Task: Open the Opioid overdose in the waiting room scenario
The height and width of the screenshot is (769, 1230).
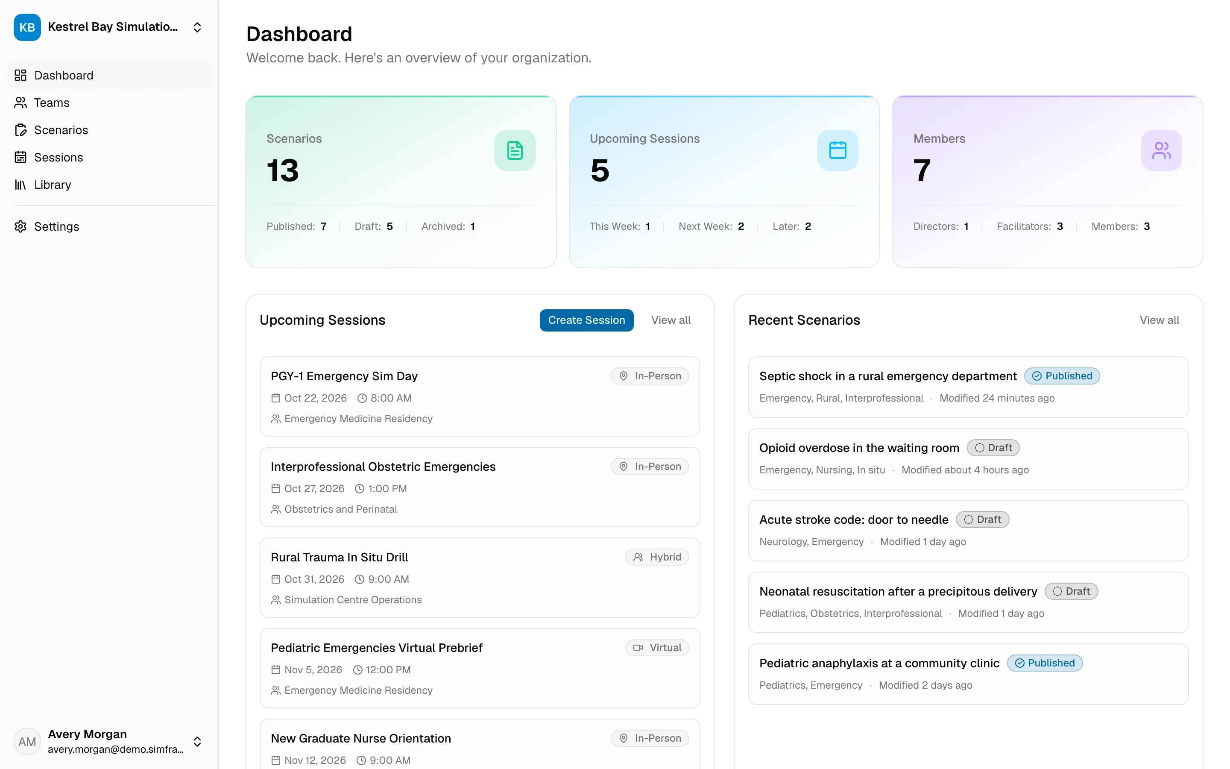Action: click(x=968, y=459)
